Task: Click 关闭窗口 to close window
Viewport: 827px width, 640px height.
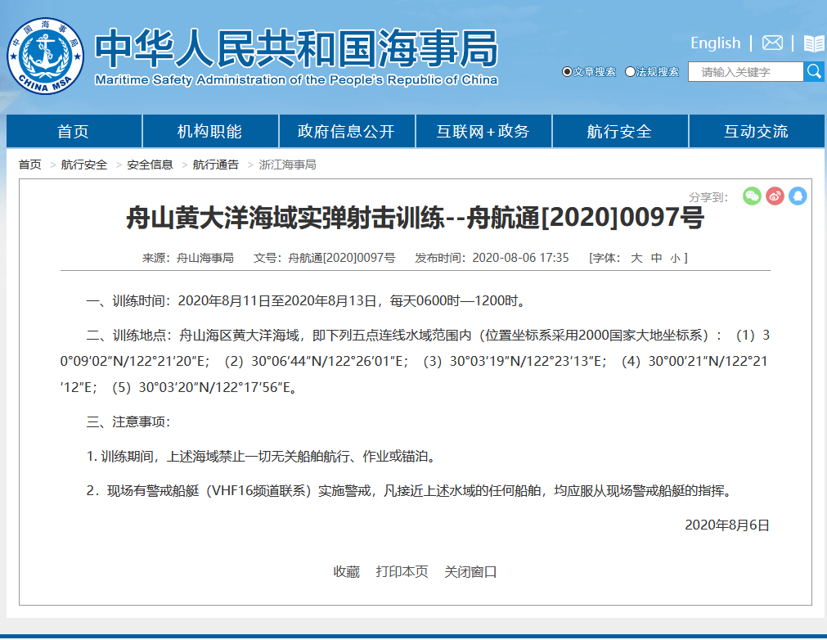Action: (470, 571)
